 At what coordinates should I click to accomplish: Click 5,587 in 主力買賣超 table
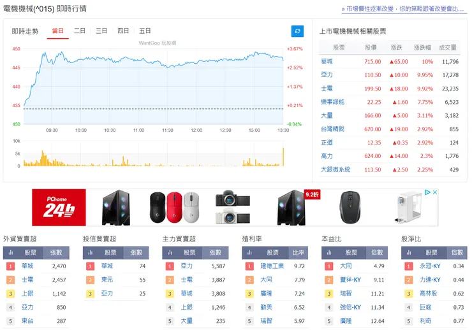pyautogui.click(x=218, y=266)
